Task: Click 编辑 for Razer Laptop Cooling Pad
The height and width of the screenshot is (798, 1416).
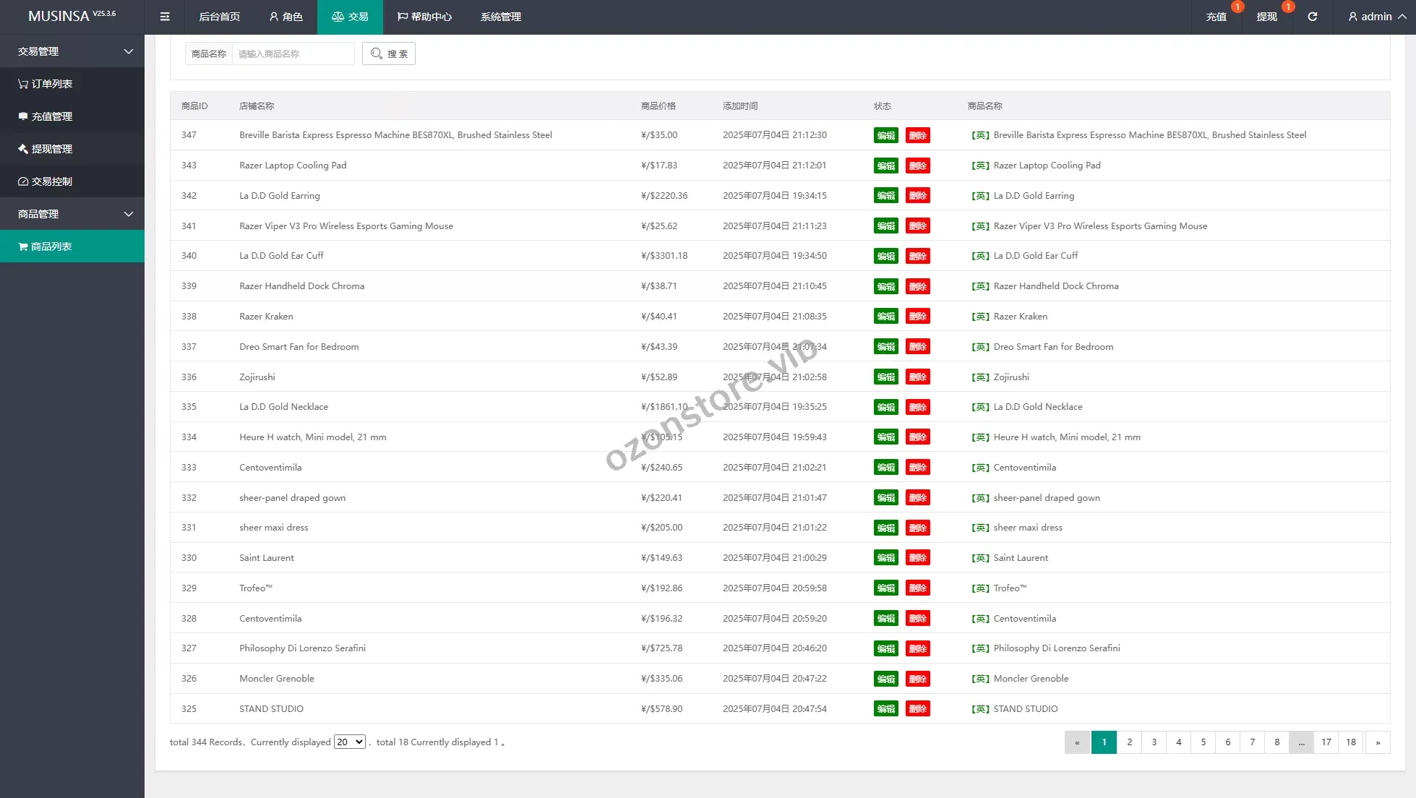Action: coord(885,166)
